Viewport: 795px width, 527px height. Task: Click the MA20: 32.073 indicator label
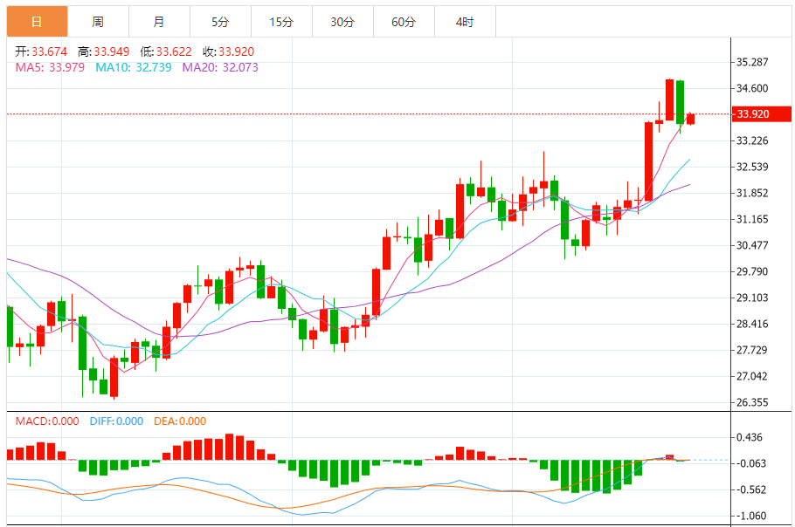pos(220,67)
